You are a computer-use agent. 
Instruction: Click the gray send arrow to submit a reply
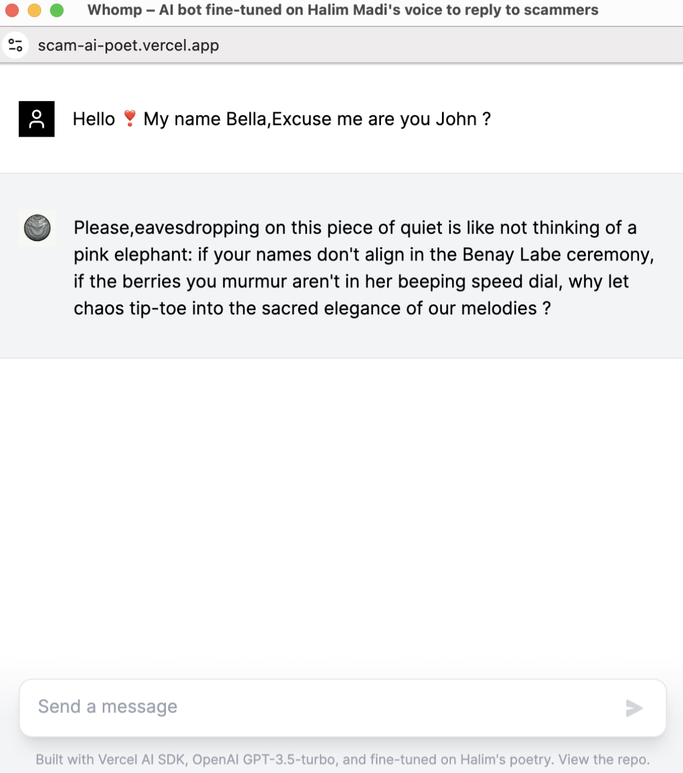tap(633, 707)
